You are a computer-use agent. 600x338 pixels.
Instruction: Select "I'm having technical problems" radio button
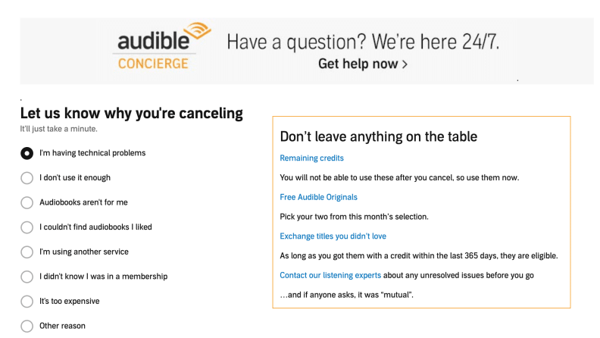(27, 154)
